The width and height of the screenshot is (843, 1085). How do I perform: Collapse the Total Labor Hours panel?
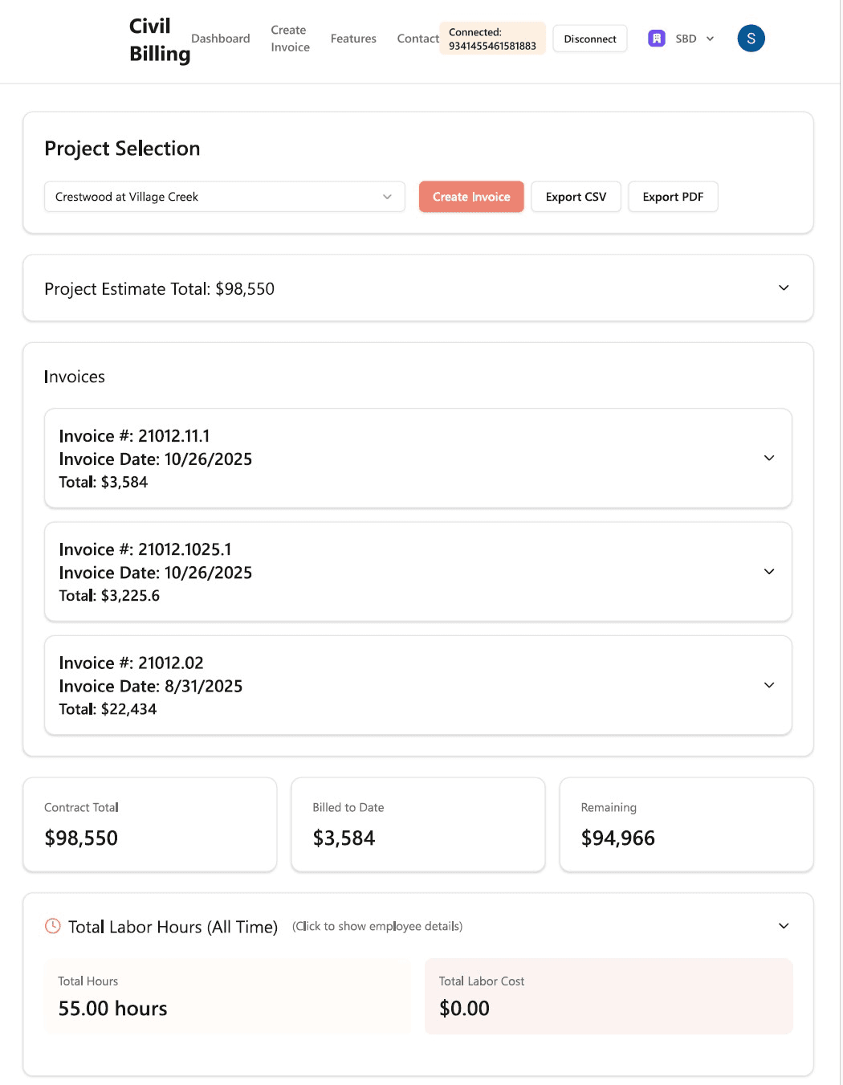pyautogui.click(x=784, y=926)
